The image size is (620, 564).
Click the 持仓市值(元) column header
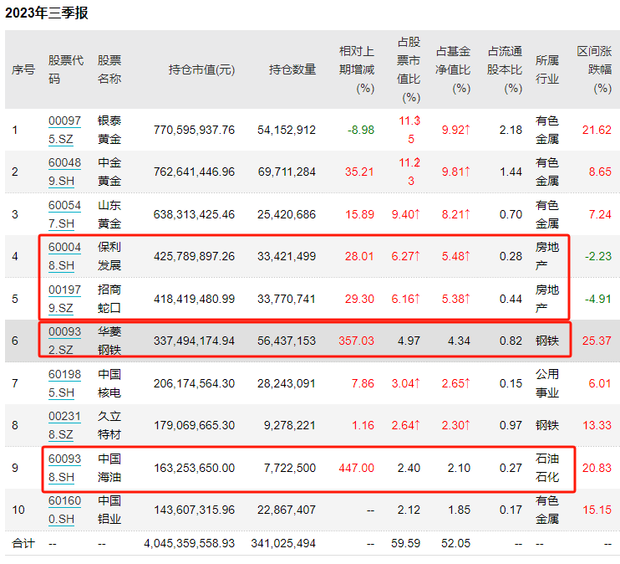tap(201, 69)
